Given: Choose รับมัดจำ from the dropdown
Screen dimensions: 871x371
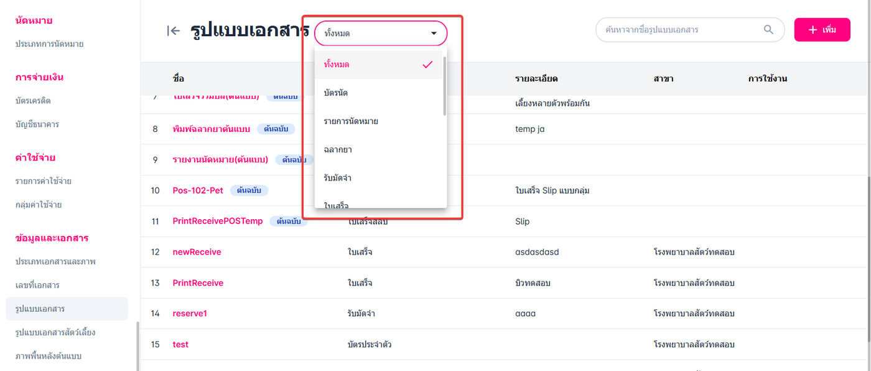Looking at the screenshot, I should coord(338,178).
